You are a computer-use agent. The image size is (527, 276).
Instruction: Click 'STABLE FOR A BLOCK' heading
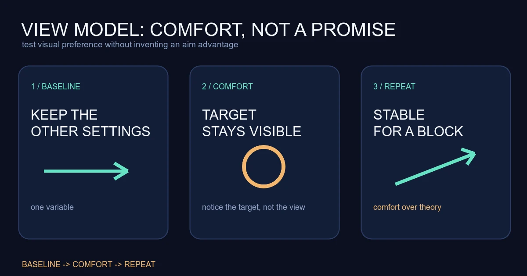coord(418,123)
